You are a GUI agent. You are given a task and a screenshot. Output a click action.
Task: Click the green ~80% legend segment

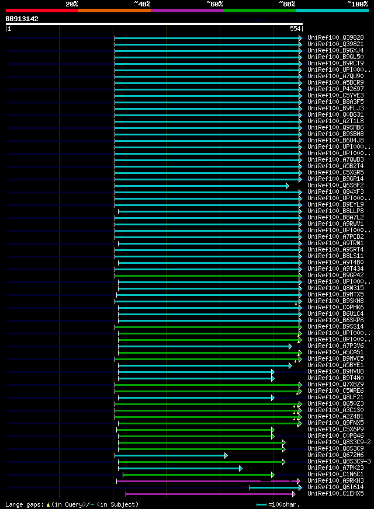pos(259,11)
